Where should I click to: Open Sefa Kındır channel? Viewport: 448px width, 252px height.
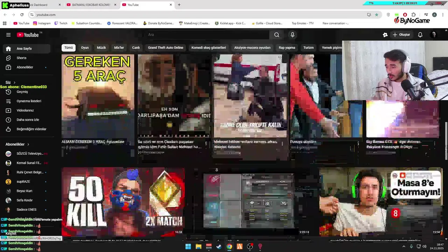click(x=27, y=200)
